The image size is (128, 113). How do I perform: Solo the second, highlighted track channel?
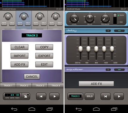coord(28,25)
